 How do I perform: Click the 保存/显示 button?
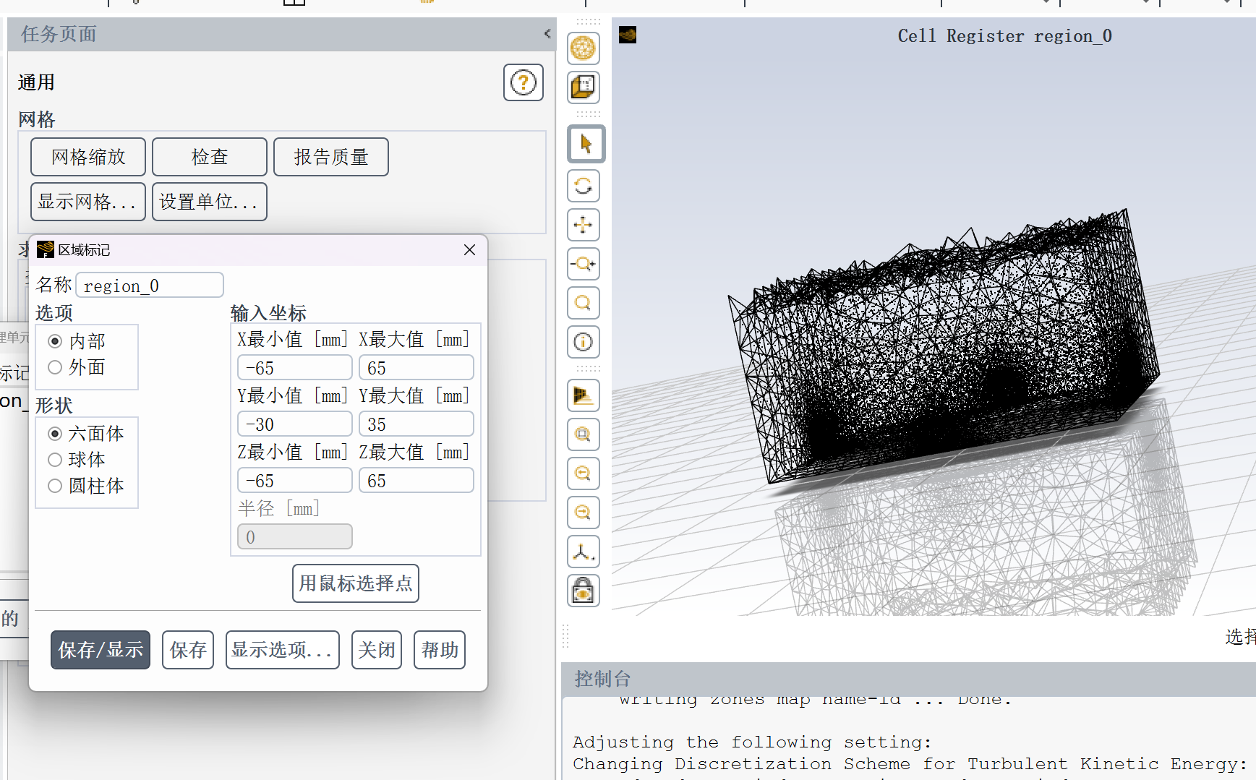101,650
